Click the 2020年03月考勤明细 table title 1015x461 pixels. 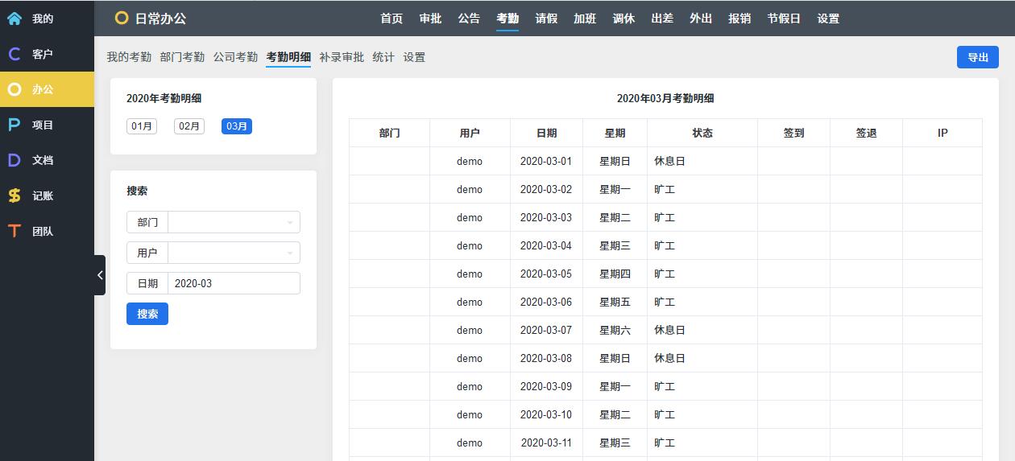tap(665, 98)
